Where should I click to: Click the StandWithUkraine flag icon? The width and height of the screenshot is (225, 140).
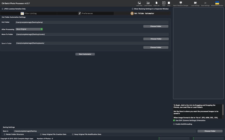pos(217,3)
